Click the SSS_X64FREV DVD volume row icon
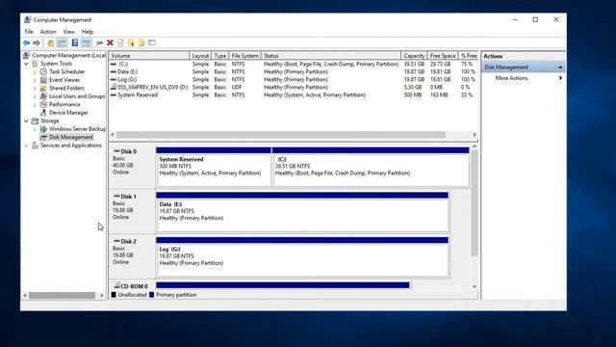The height and width of the screenshot is (347, 616). (x=114, y=87)
